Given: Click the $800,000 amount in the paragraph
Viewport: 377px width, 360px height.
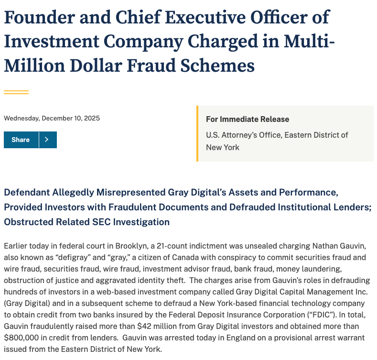Looking at the screenshot, I should click(x=21, y=338).
